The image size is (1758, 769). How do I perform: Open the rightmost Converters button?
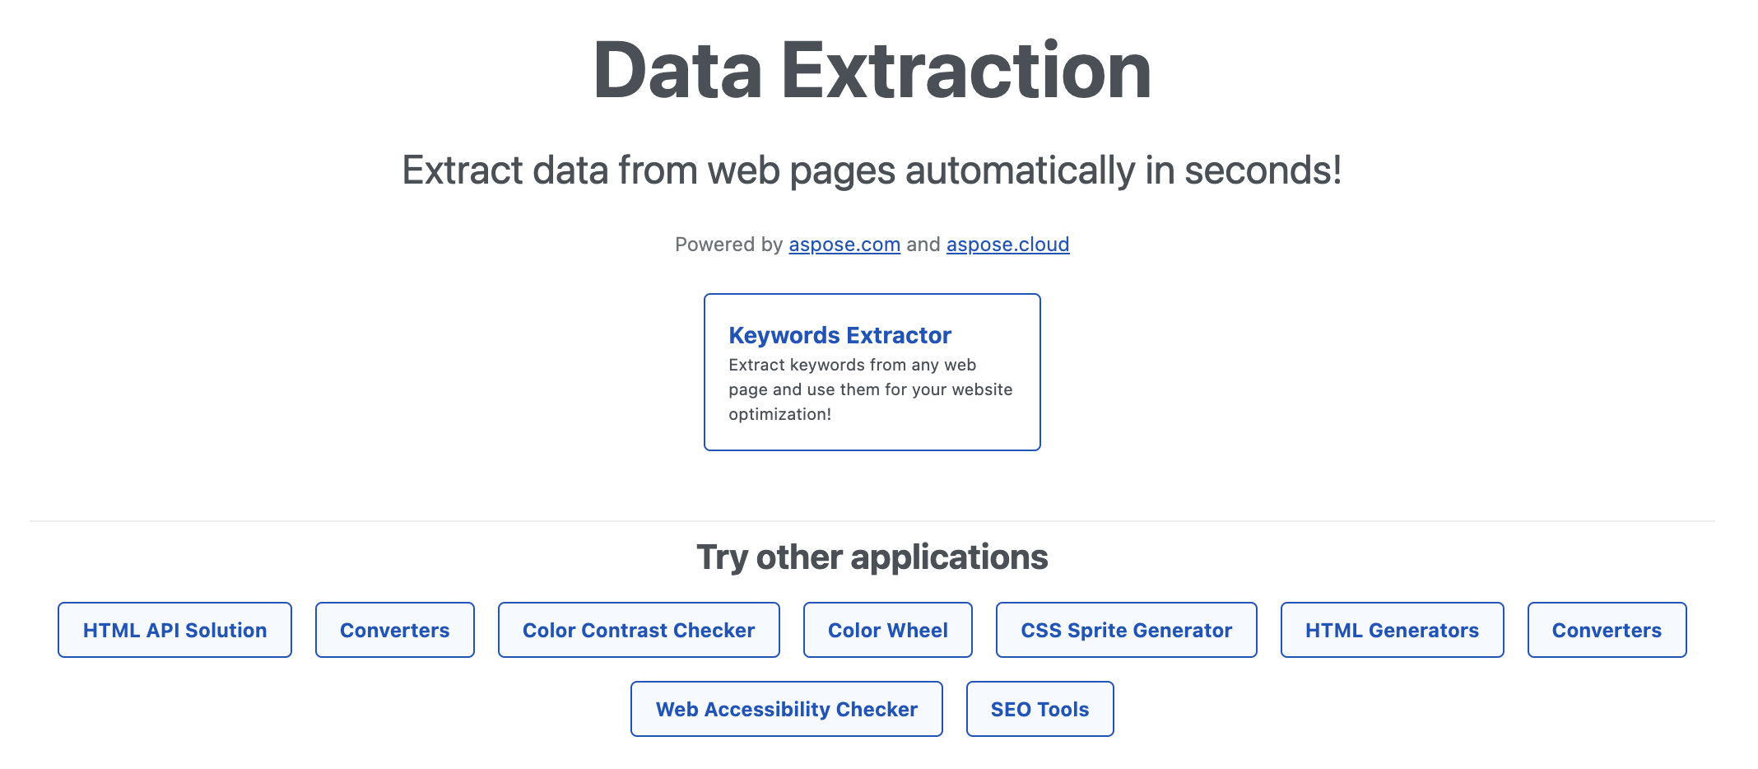(x=1606, y=630)
